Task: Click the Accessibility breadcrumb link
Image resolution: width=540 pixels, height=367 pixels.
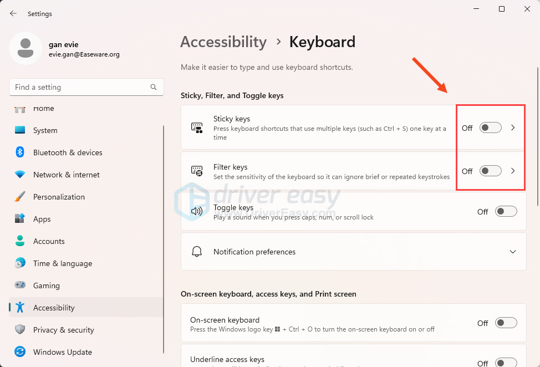Action: 223,42
